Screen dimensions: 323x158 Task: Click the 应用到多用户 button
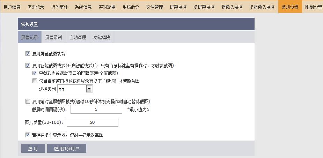67,149
